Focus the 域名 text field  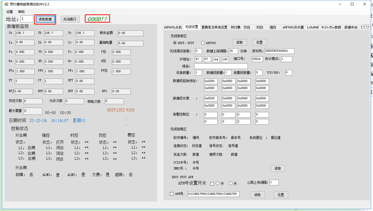point(221,66)
